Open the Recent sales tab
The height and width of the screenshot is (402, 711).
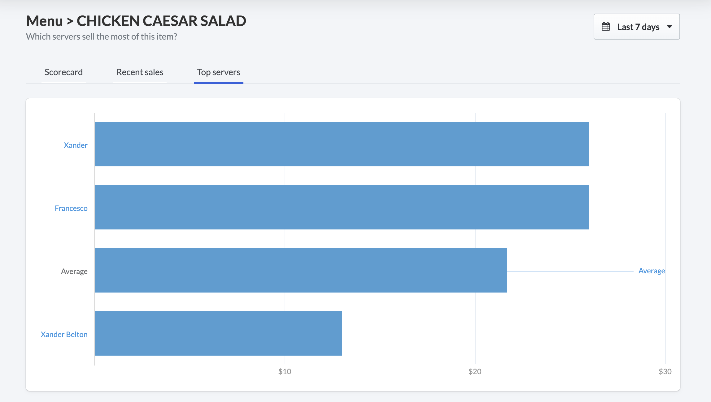click(x=140, y=72)
